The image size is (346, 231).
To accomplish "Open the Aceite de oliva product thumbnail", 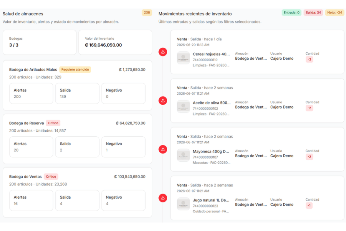I will [183, 107].
